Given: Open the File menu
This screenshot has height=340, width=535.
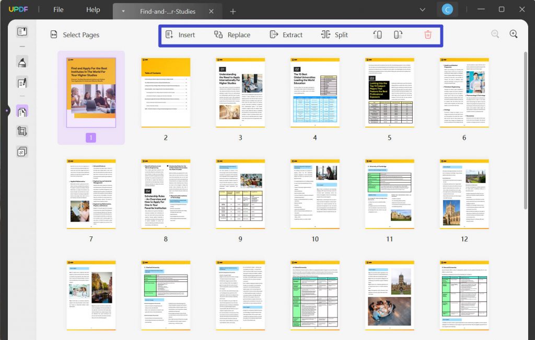Looking at the screenshot, I should (x=57, y=9).
